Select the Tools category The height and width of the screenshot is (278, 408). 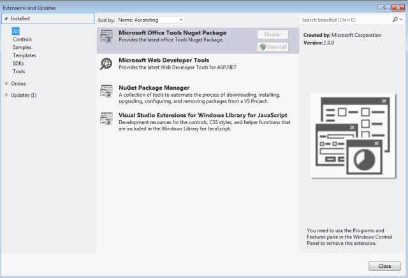pyautogui.click(x=18, y=71)
